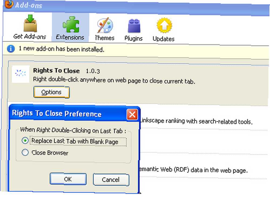Select the green Extensions puzzle icon

pyautogui.click(x=71, y=24)
